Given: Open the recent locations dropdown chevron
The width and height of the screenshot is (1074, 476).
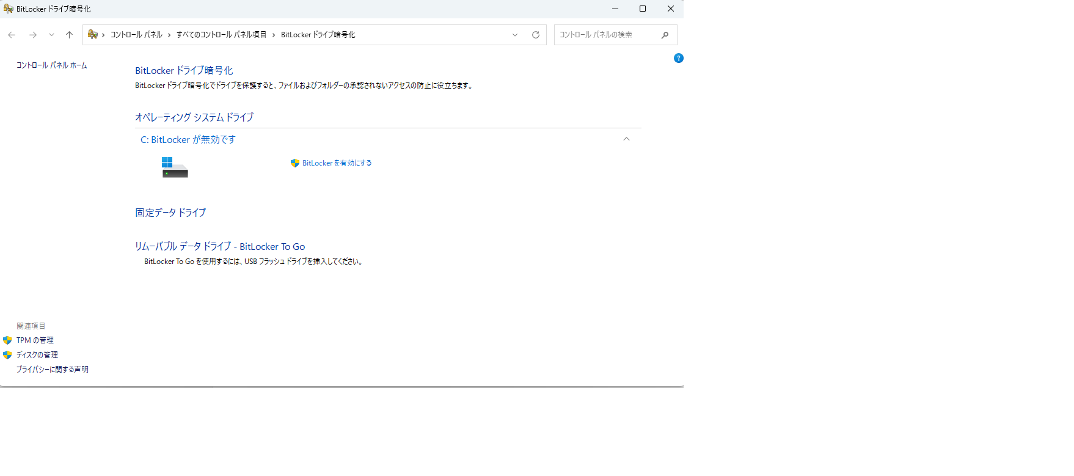Looking at the screenshot, I should tap(51, 35).
